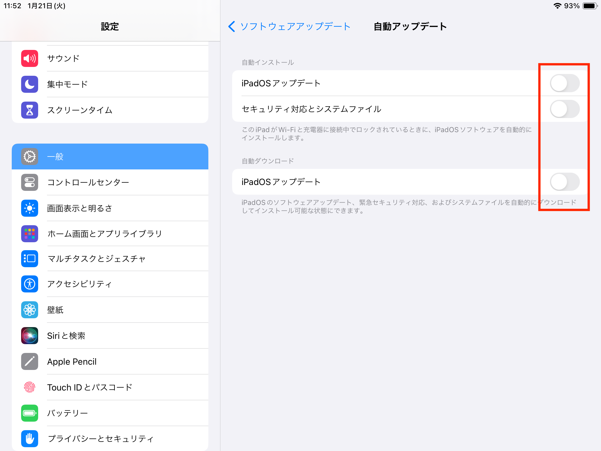The width and height of the screenshot is (601, 451).
Task: Tap the 自動アップデート page title
Action: (x=410, y=26)
